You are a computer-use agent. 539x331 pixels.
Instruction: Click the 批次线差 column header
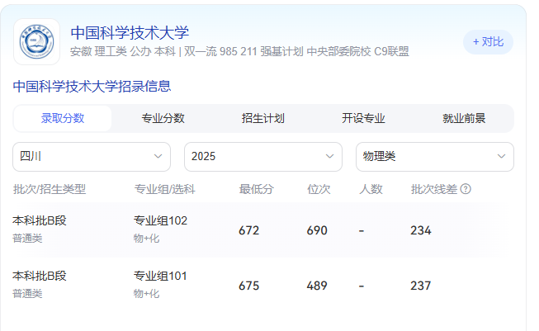(x=434, y=189)
